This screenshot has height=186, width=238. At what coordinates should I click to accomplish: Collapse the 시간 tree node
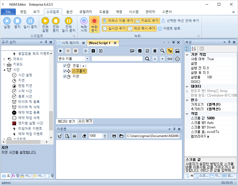pyautogui.click(x=4, y=70)
